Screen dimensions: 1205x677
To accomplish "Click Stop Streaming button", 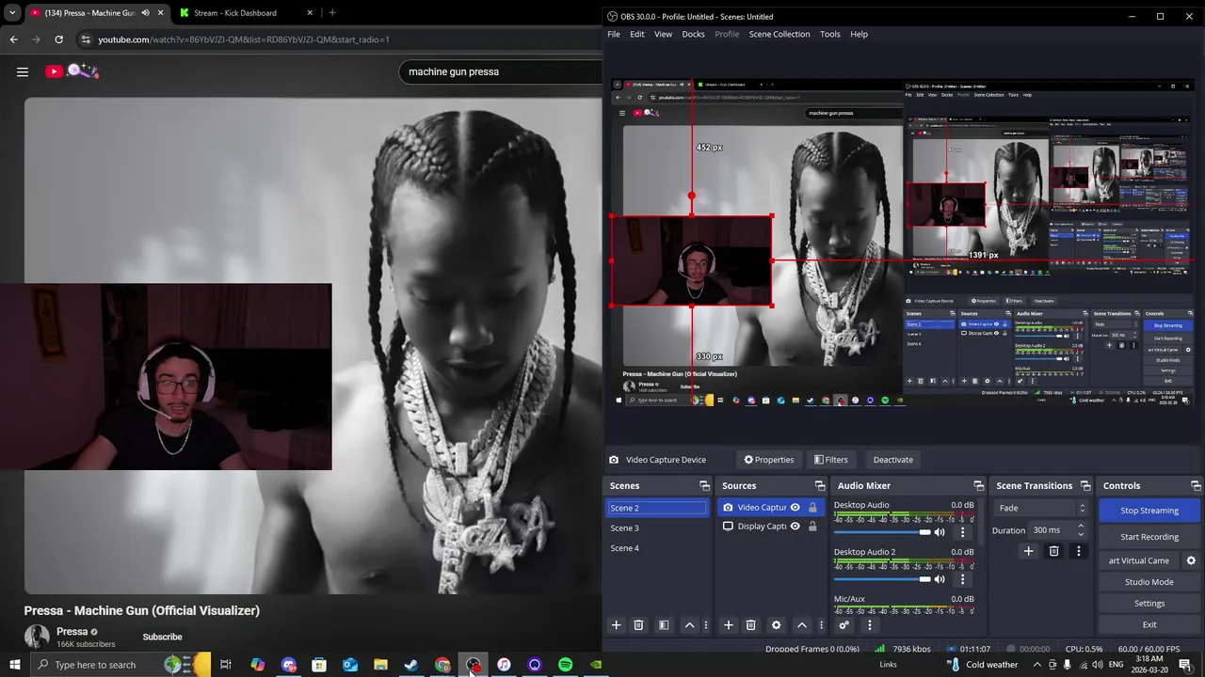I will [x=1149, y=511].
